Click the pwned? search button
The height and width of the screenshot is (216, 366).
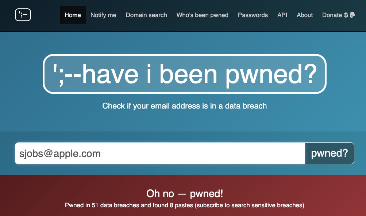pyautogui.click(x=330, y=153)
